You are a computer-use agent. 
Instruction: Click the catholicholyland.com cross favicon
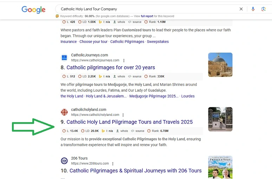click(64, 112)
